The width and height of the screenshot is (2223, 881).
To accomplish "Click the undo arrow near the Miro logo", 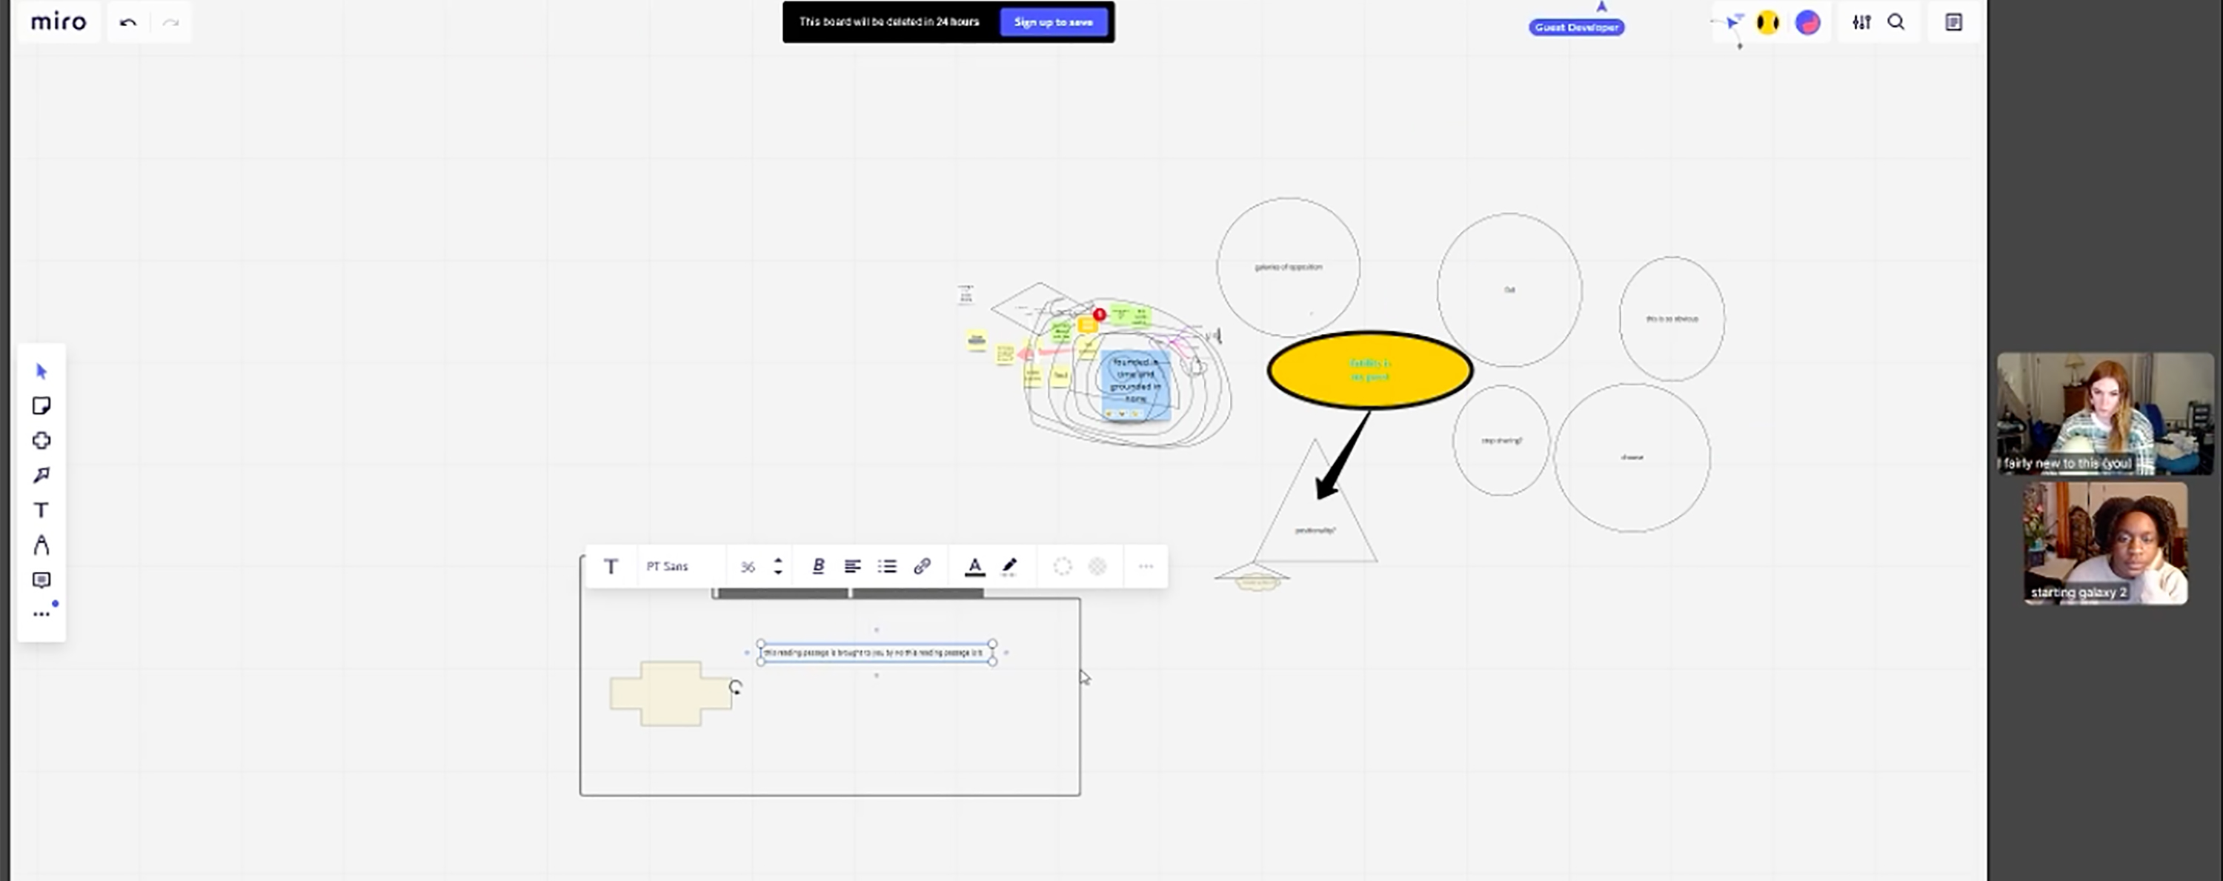I will coord(127,21).
